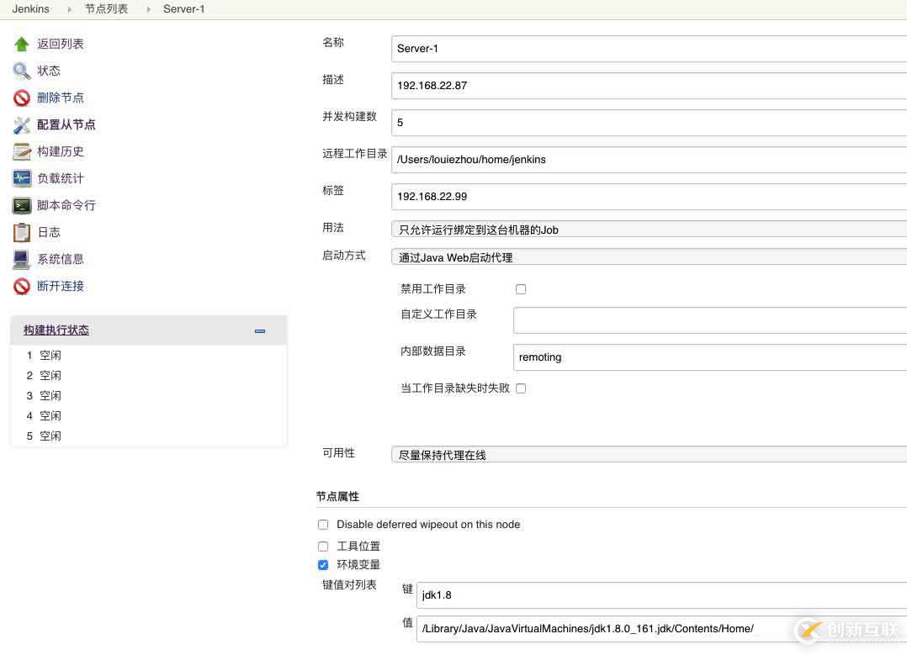Go to the Server-1 breadcrumb
This screenshot has width=907, height=655.
point(184,9)
